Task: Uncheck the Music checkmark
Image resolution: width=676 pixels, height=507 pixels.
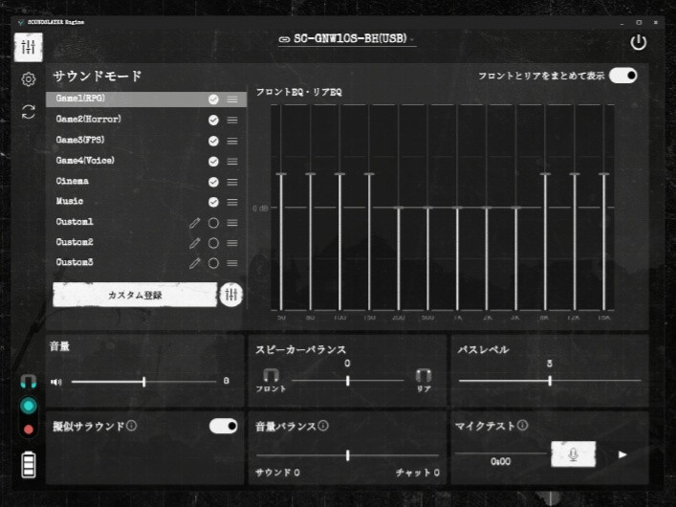Action: (x=213, y=202)
